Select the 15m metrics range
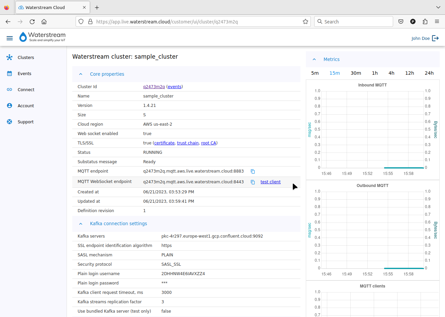The width and height of the screenshot is (445, 317). pos(335,73)
